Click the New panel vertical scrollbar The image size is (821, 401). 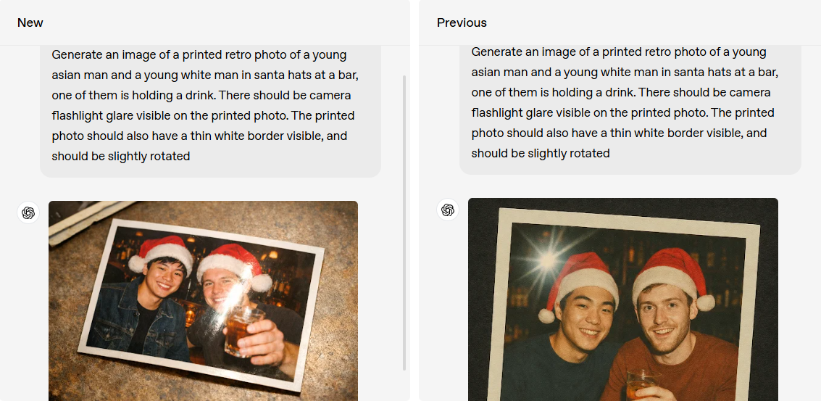tap(404, 223)
